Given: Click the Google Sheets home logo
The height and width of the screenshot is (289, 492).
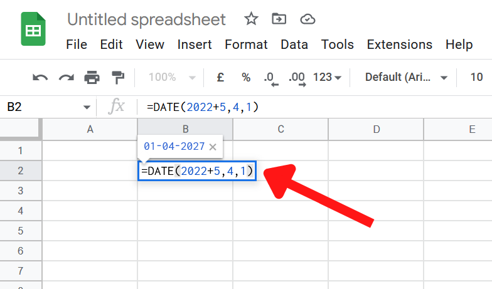Looking at the screenshot, I should point(33,29).
